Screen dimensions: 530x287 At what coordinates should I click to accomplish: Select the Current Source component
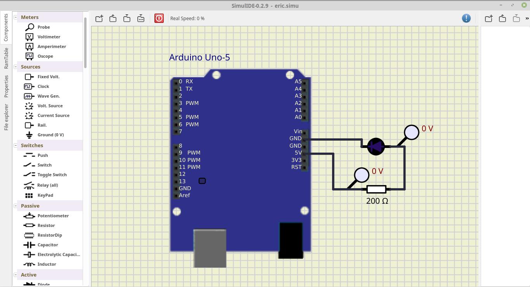coord(53,115)
